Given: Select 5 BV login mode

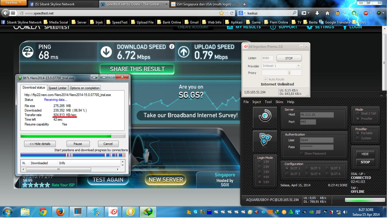Looking at the screenshot, I should pos(260,182).
